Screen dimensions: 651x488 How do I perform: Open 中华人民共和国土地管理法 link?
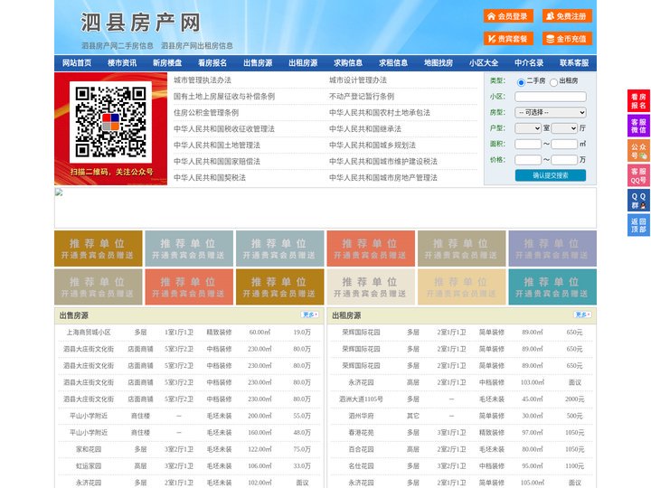tap(217, 145)
